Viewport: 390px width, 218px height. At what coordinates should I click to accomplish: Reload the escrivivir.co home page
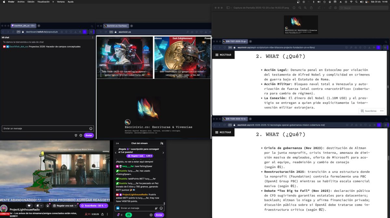pos(106,32)
